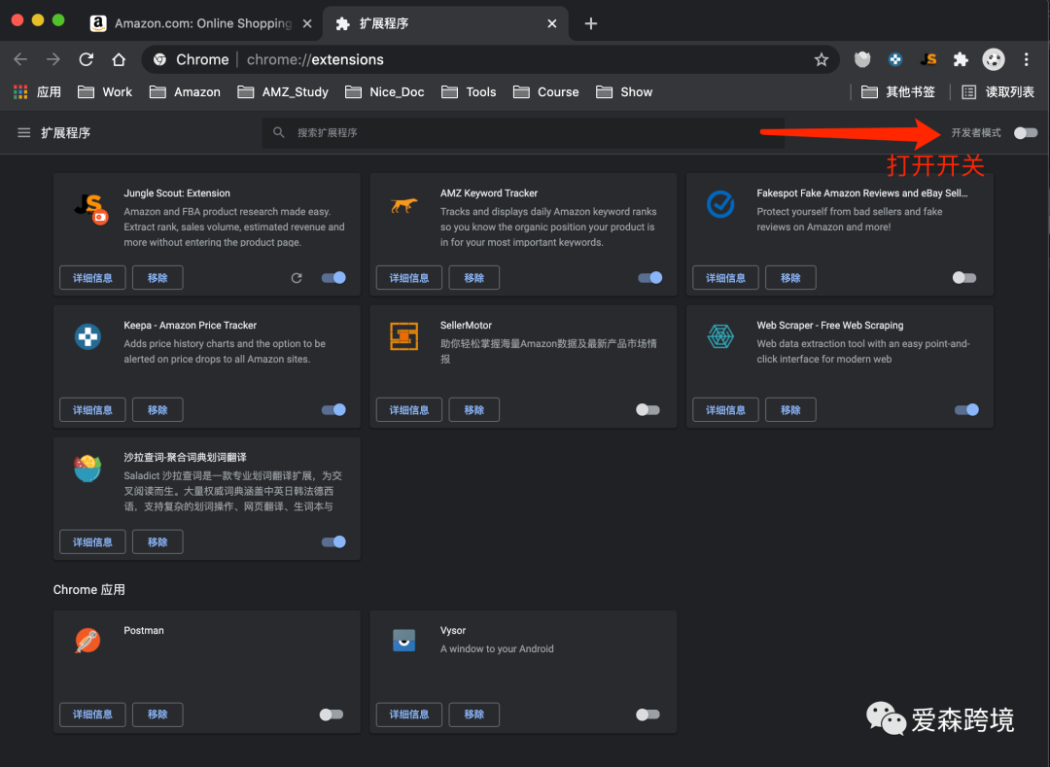Click the SellerMotor orange logo
This screenshot has height=767, width=1050.
403,336
